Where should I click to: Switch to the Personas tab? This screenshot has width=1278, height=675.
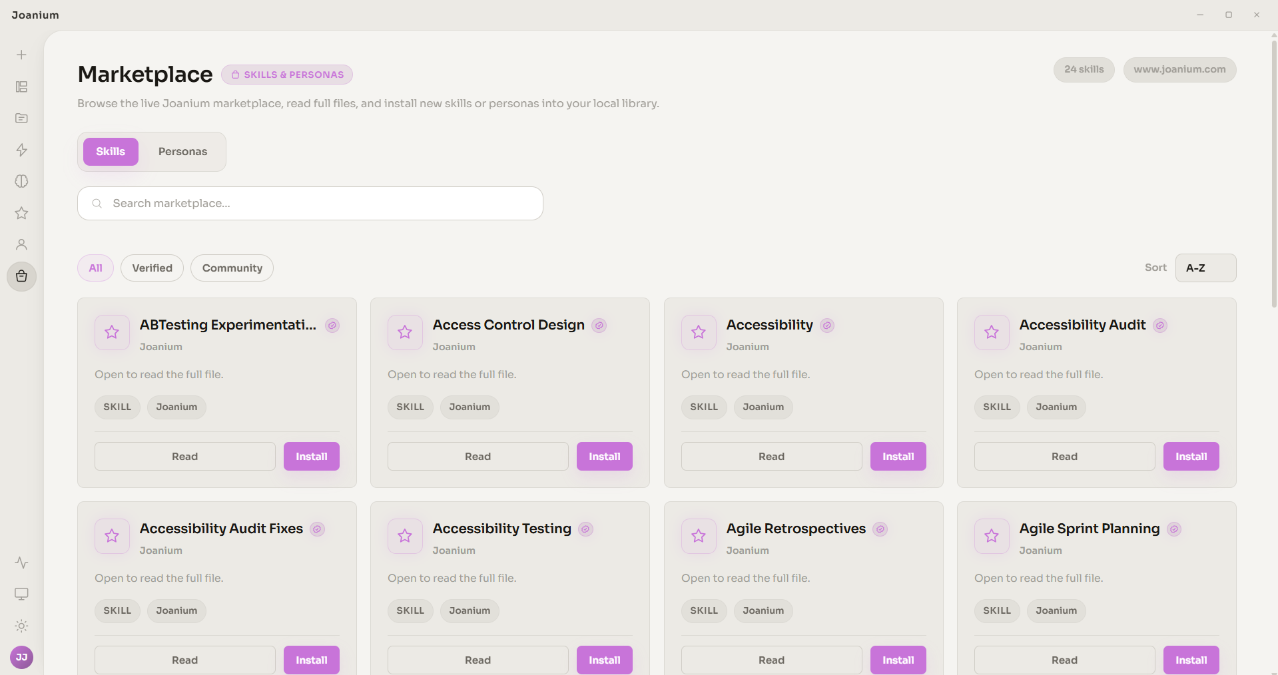[182, 152]
